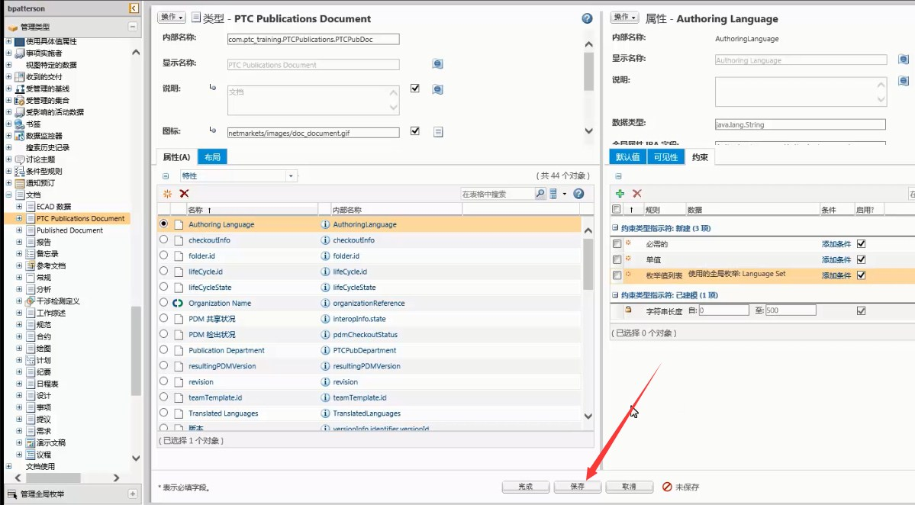
Task: Add a constraint with green plus
Action: pyautogui.click(x=620, y=194)
